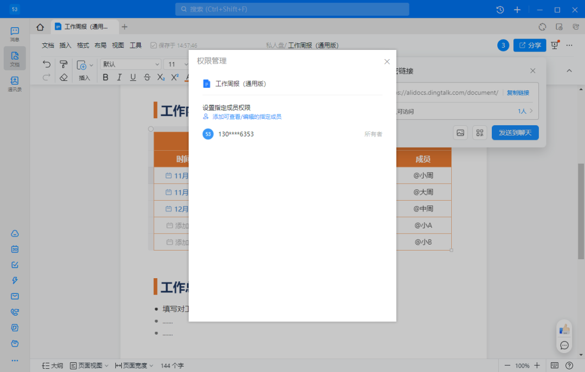This screenshot has height=372, width=585.
Task: Toggle strikethrough formatting
Action: [147, 78]
